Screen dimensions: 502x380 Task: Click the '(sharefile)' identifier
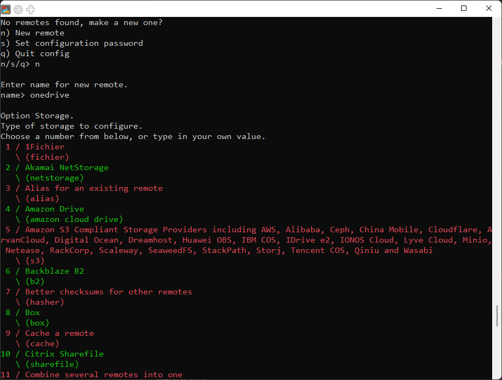click(x=52, y=364)
